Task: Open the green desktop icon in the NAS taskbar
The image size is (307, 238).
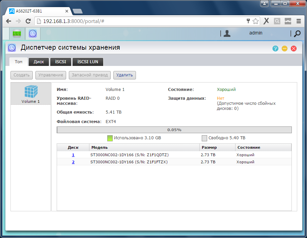Action: pyautogui.click(x=17, y=33)
